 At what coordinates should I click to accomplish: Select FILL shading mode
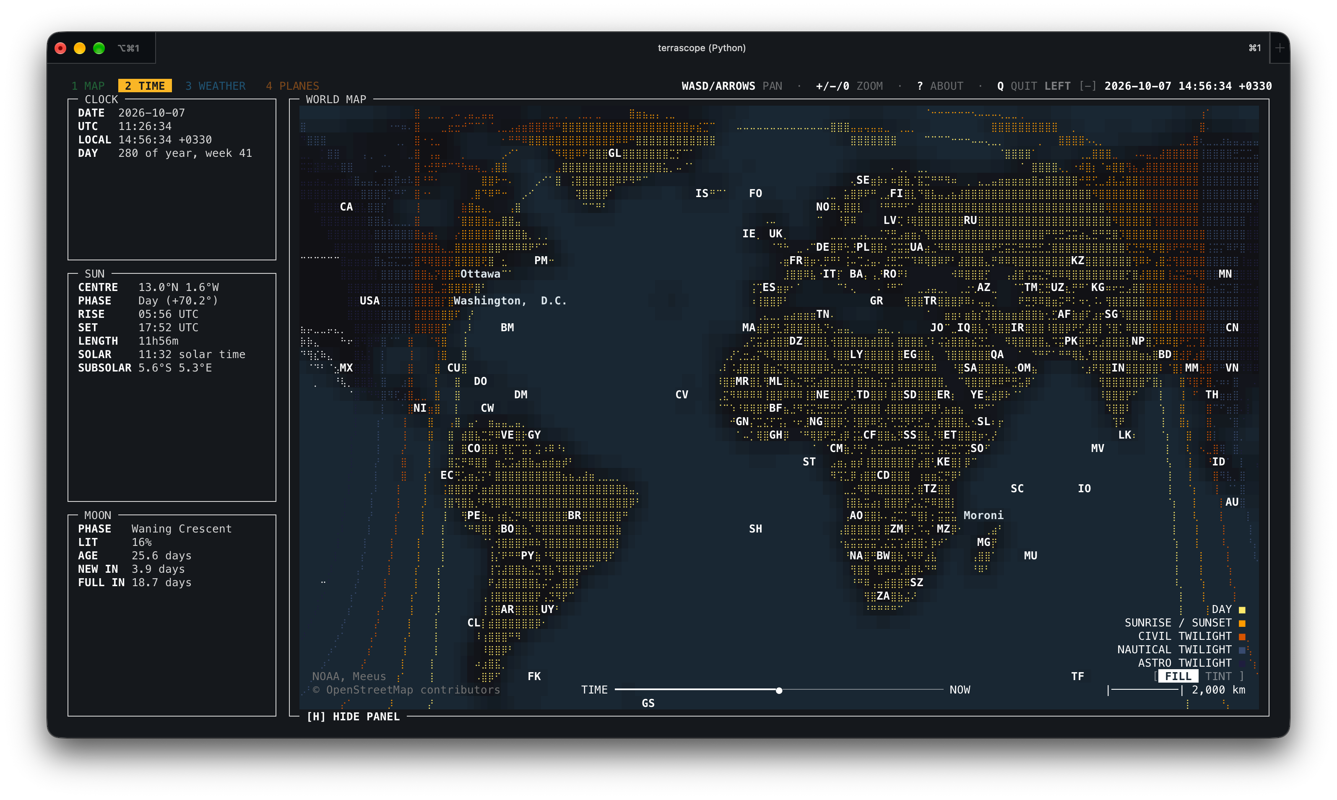coord(1178,676)
